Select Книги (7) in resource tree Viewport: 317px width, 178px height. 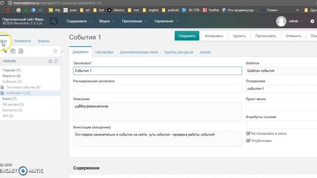pyautogui.click(x=9, y=98)
